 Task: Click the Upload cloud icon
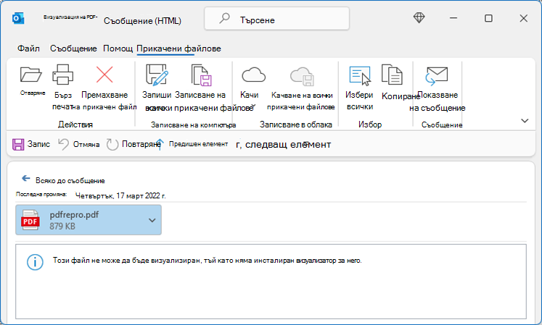coord(253,75)
